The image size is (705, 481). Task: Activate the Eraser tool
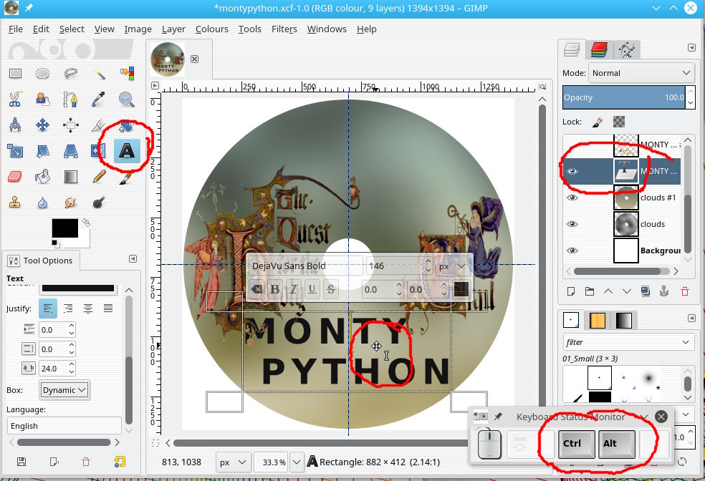pyautogui.click(x=15, y=176)
